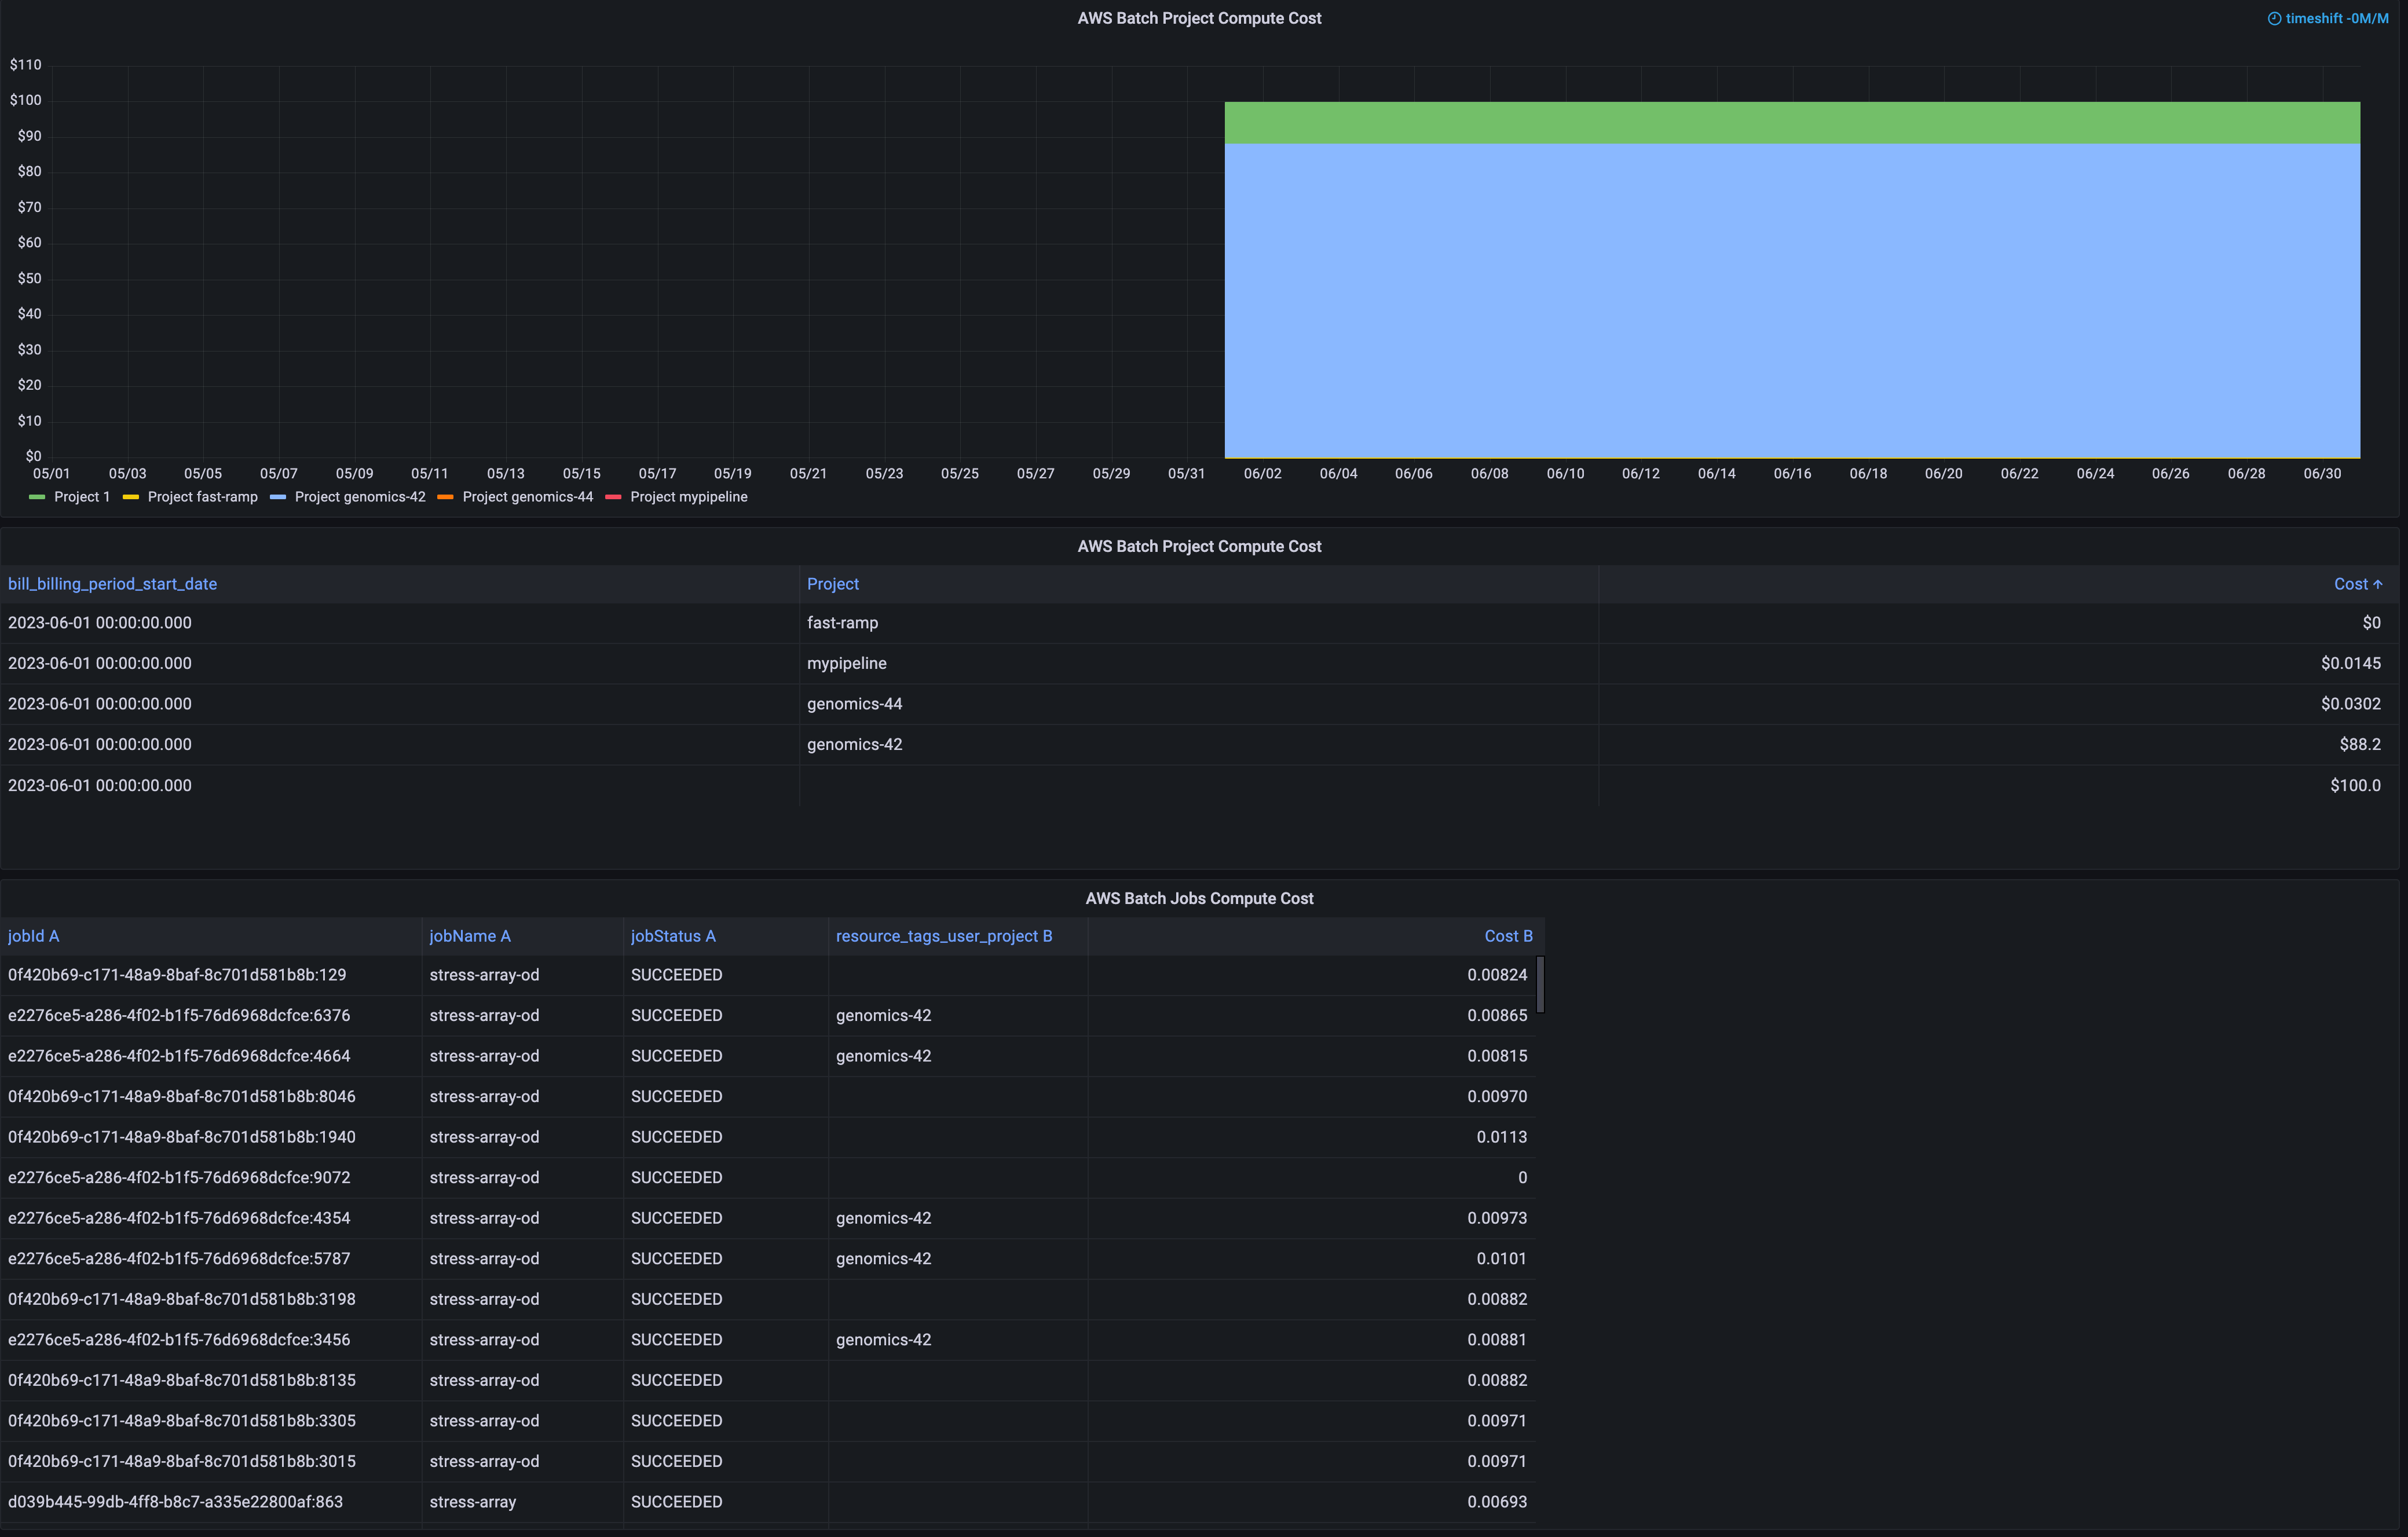
Task: Toggle Project genomics-42 series via legend label
Action: [360, 497]
